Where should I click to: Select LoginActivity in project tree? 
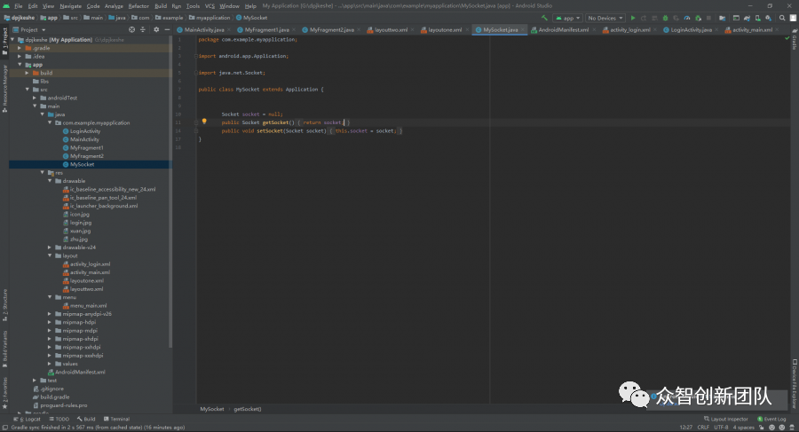click(85, 131)
